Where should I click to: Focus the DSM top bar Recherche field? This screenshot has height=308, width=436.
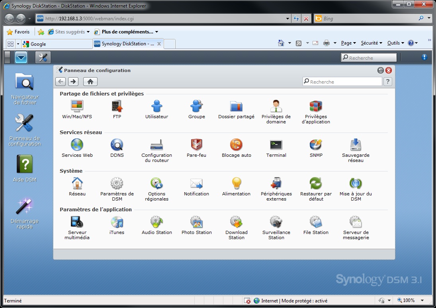click(x=369, y=58)
